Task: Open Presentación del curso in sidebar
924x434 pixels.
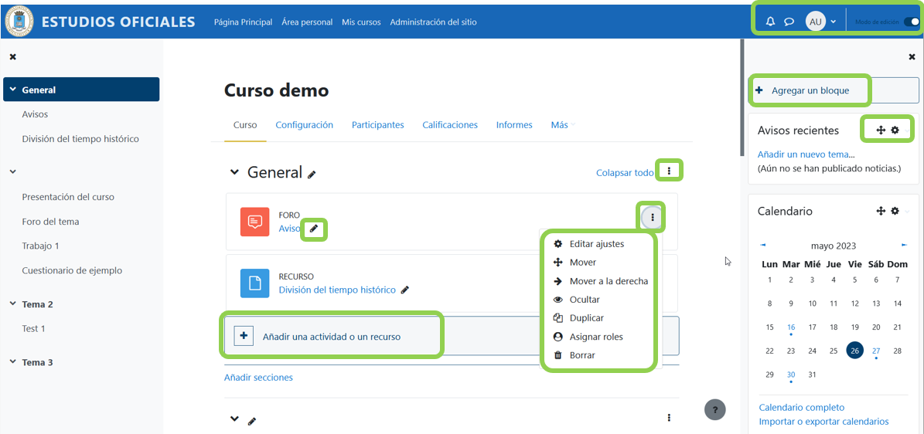Action: [68, 197]
